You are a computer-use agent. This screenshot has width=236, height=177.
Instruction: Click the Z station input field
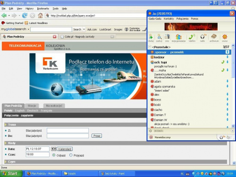click(67, 130)
